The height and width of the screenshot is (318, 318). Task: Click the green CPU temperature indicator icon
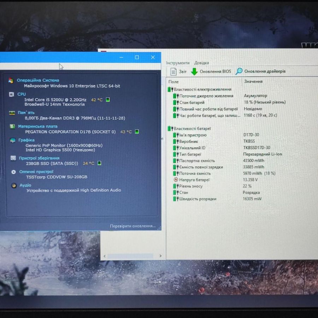click(108, 100)
